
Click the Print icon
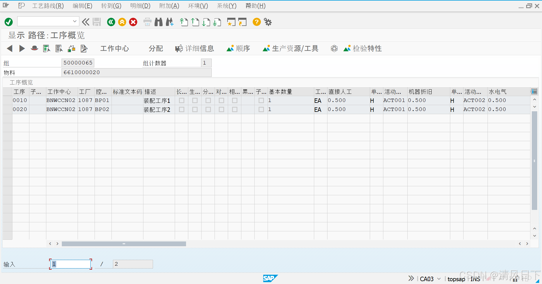pyautogui.click(x=147, y=22)
